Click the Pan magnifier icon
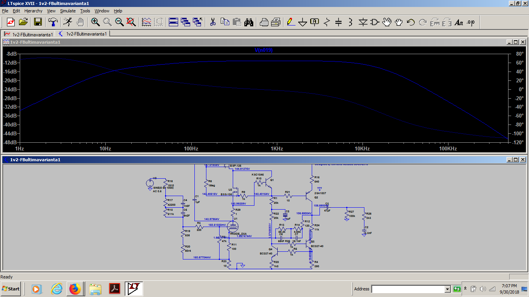 point(107,22)
